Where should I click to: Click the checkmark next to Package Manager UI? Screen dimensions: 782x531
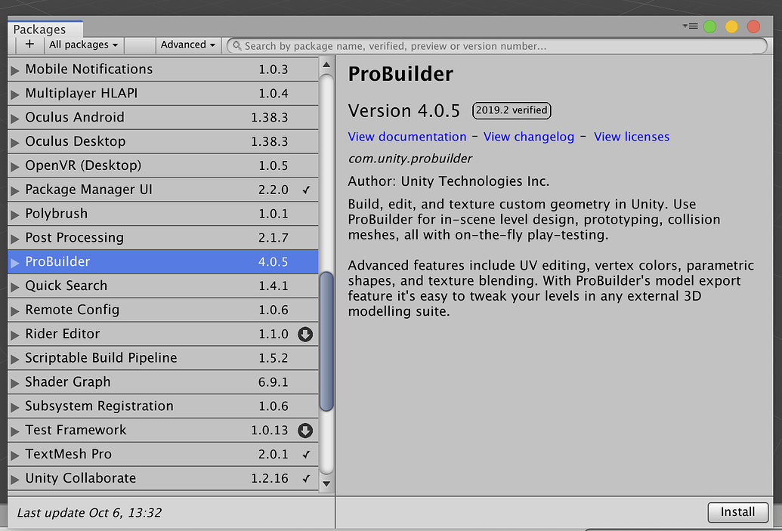pos(305,190)
